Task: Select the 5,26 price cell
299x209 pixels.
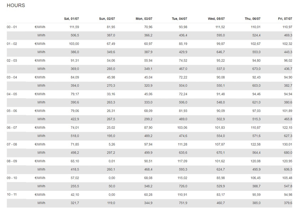Action: (x=111, y=144)
